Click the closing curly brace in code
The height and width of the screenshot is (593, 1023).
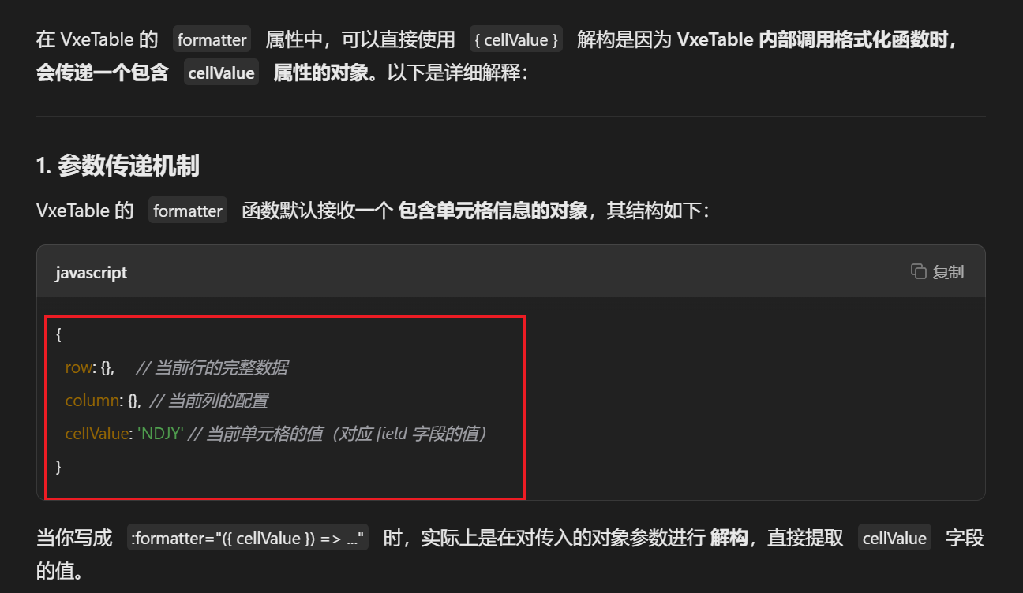pyautogui.click(x=58, y=467)
